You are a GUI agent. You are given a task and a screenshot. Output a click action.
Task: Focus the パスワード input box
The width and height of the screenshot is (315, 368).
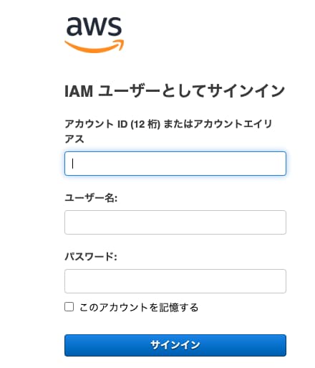tap(175, 281)
